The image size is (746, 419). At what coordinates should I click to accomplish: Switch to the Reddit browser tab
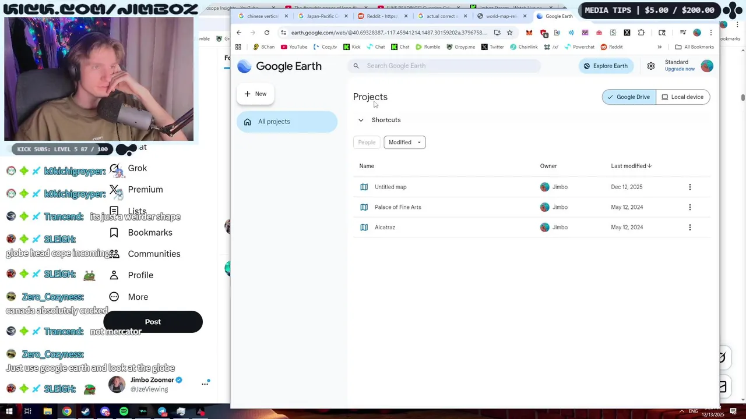pos(382,16)
